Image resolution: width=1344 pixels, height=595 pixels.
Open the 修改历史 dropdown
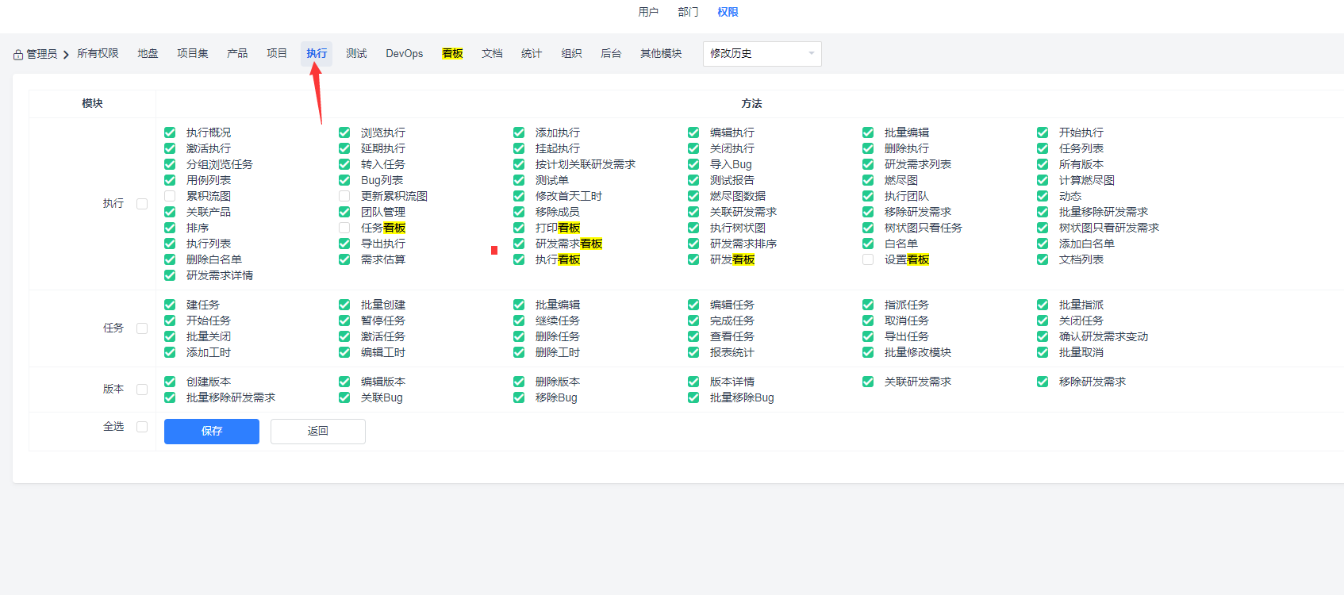762,54
